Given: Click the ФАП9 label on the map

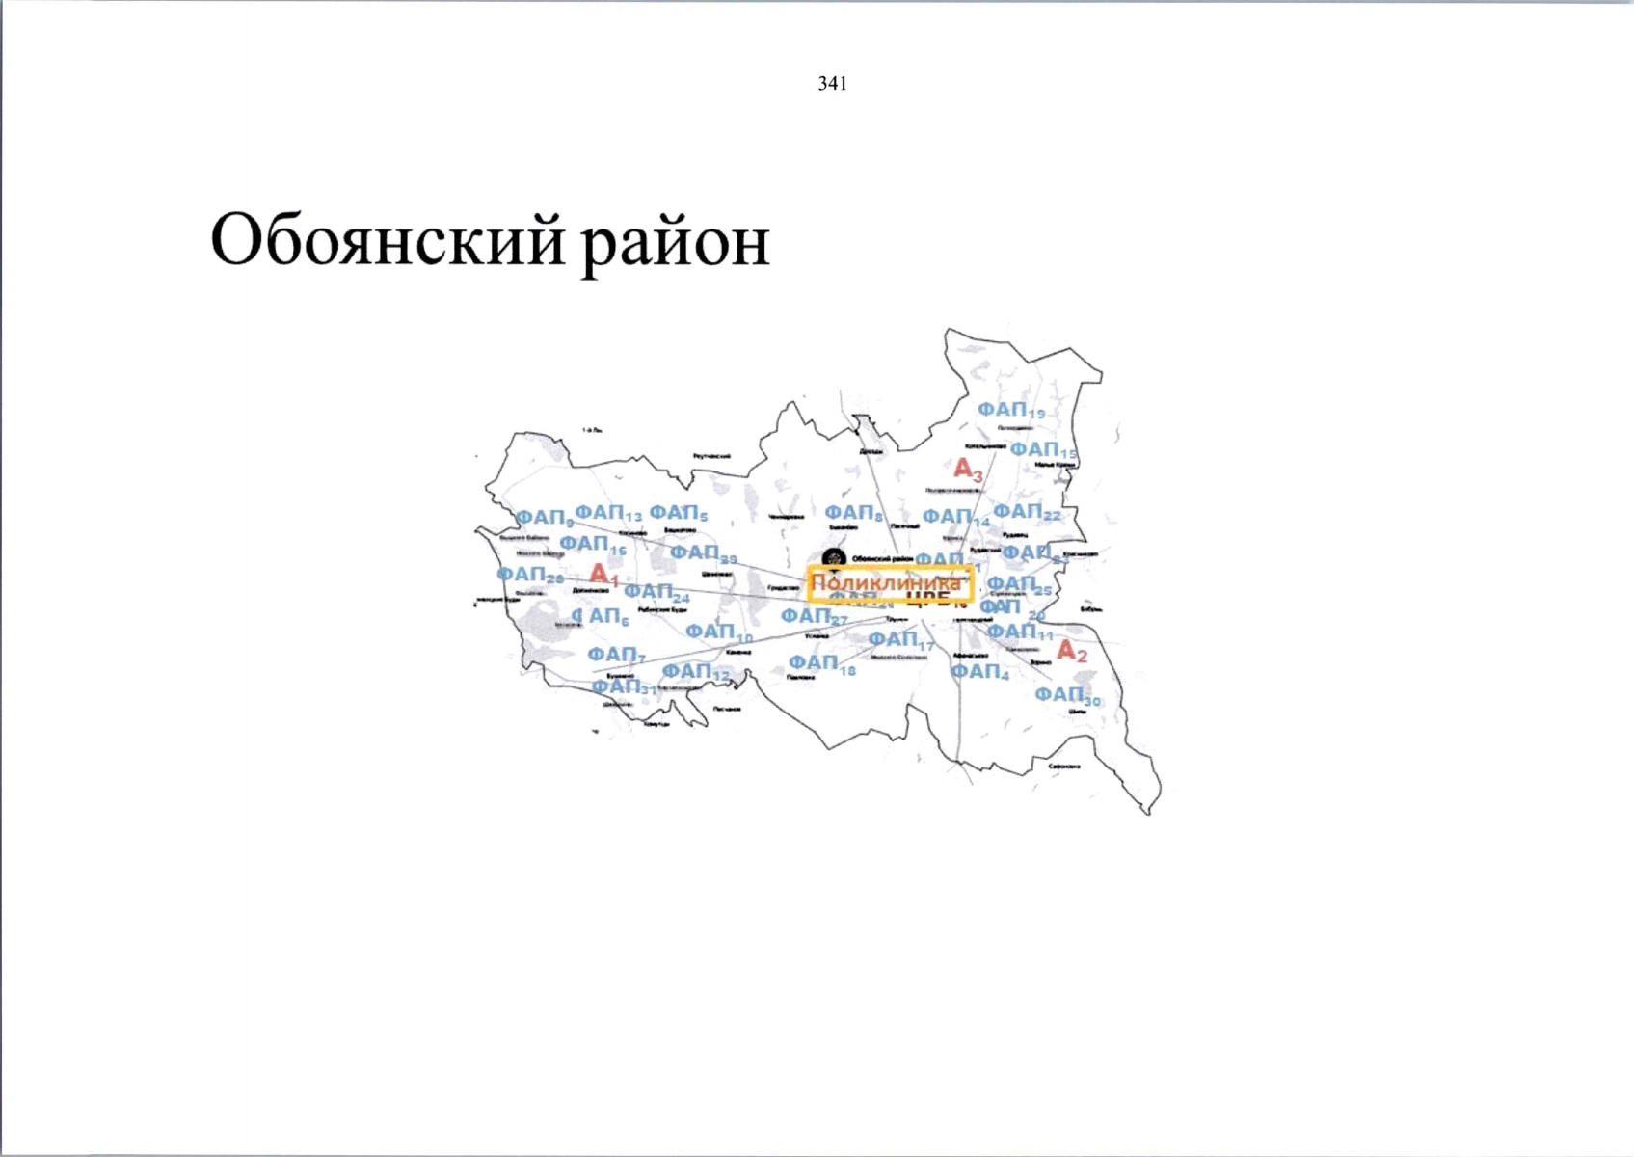Looking at the screenshot, I should tap(545, 519).
